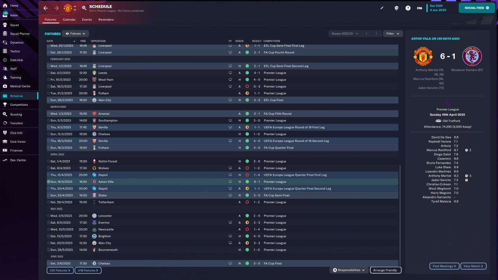Open Marcus Rashford in the ratings list

(x=439, y=150)
